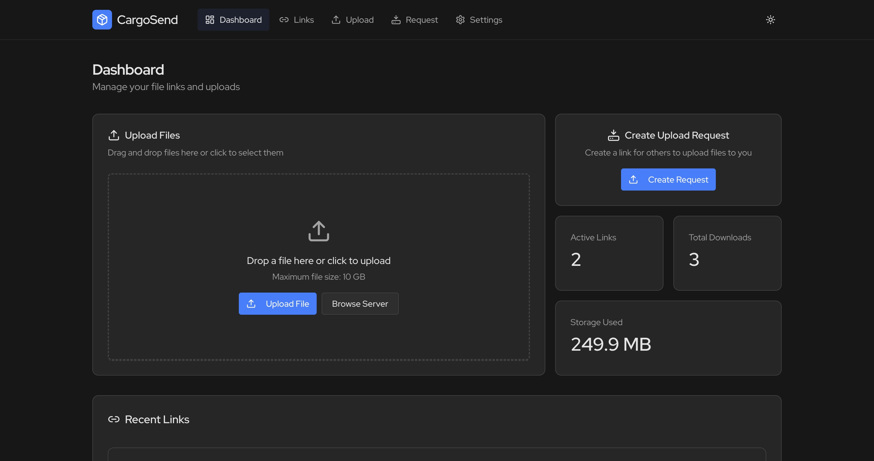
Task: Select the Total Downloads stat card
Action: [x=727, y=253]
